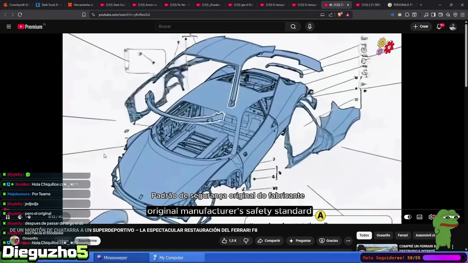The image size is (468, 263).
Task: Click the Oceanfis channel avatar
Action: tap(15, 241)
